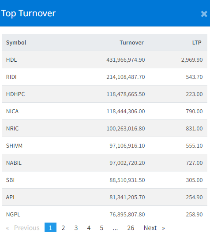Jump to page 4
Screen dimensions: 210x238
pyautogui.click(x=89, y=228)
